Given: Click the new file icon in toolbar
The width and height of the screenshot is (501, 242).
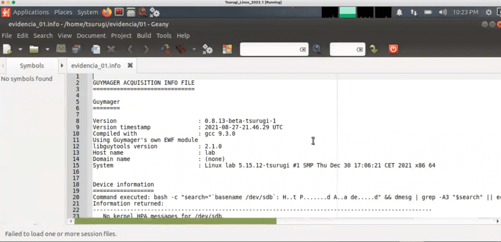Looking at the screenshot, I should 7,49.
